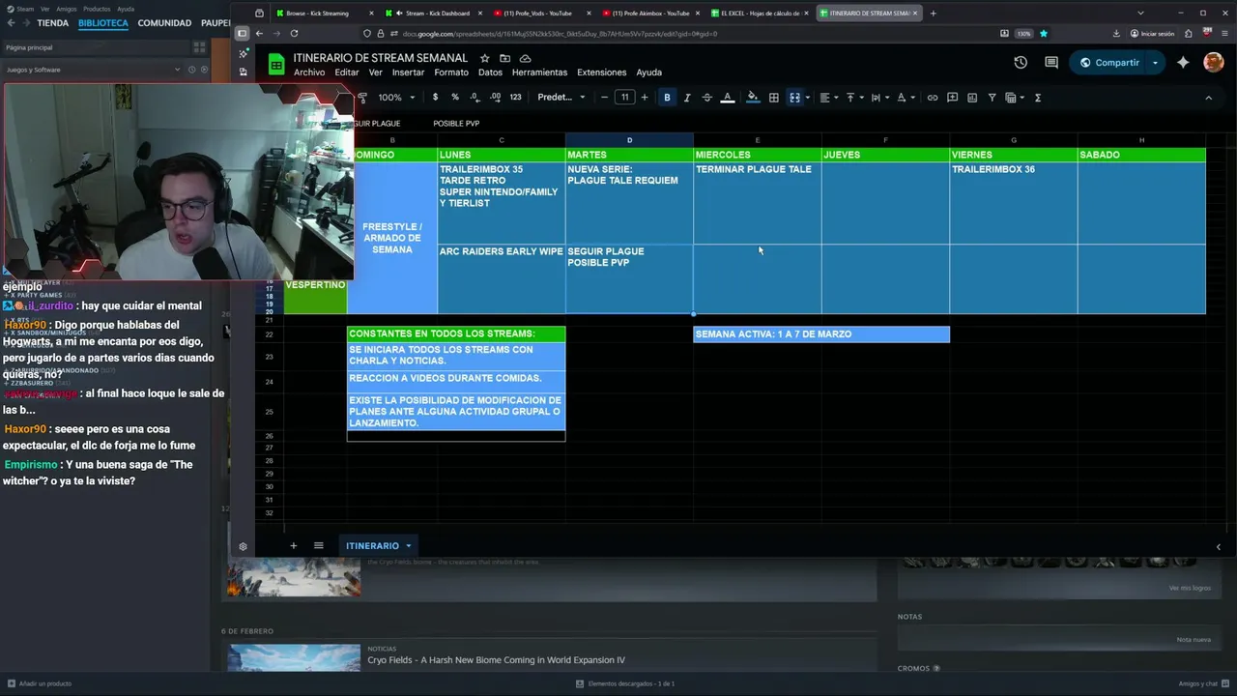
Task: Open text rotation dropdown
Action: [x=905, y=98]
